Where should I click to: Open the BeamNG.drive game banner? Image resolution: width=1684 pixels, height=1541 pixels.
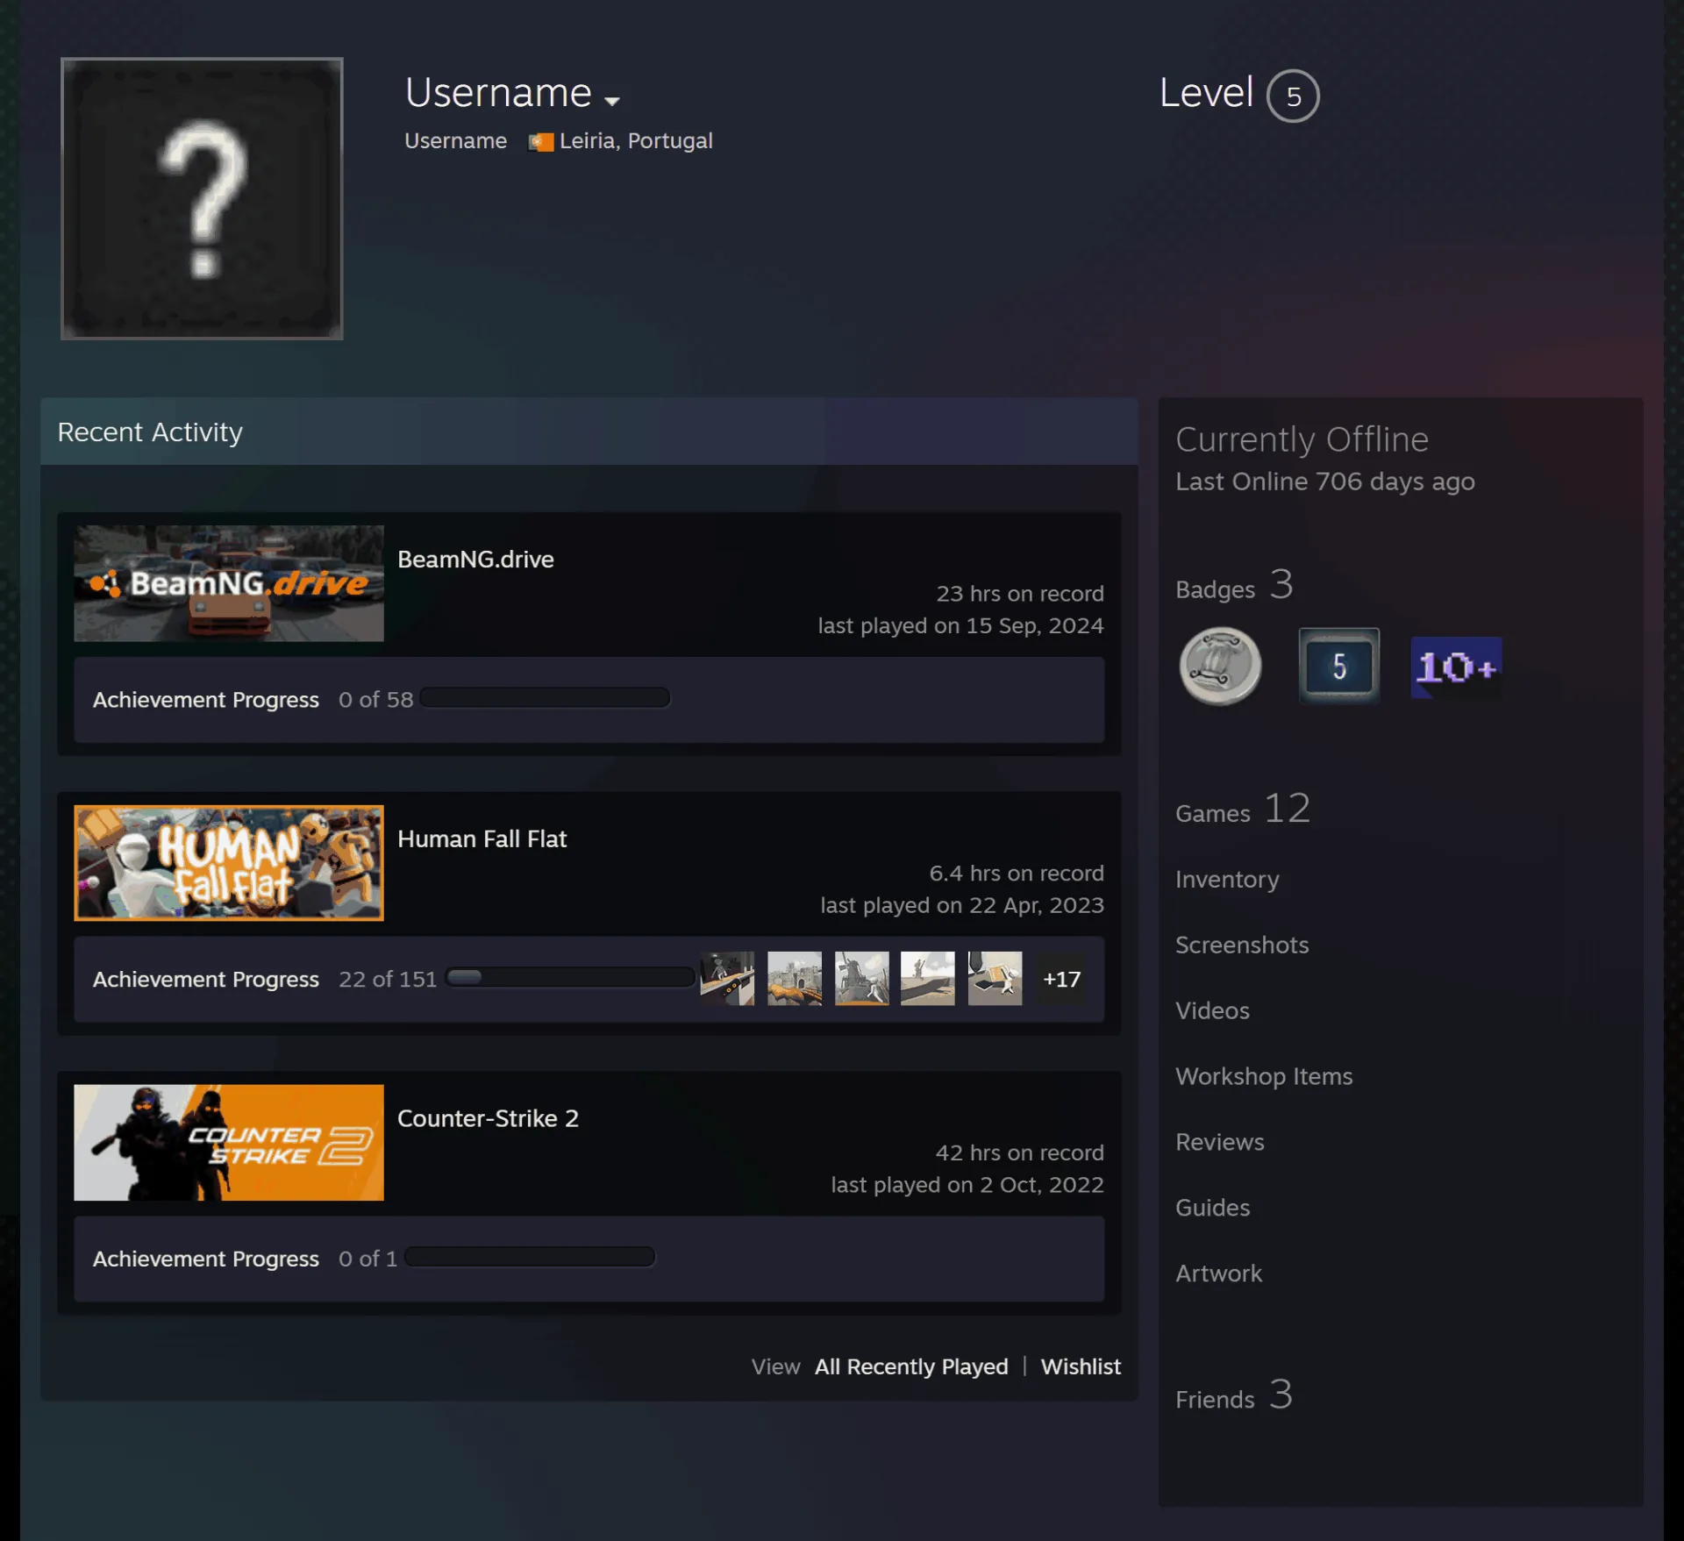point(229,583)
